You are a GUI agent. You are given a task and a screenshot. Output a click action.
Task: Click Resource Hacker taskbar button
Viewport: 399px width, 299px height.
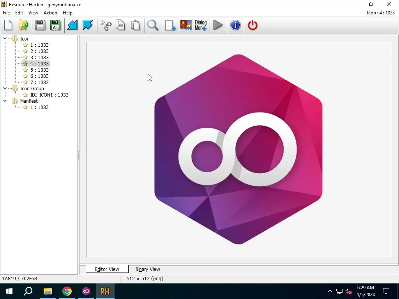(x=105, y=291)
